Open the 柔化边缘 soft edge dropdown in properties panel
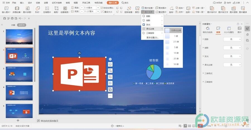Image resolution: width=251 pixels, height=130 pixels. pyautogui.click(x=232, y=65)
